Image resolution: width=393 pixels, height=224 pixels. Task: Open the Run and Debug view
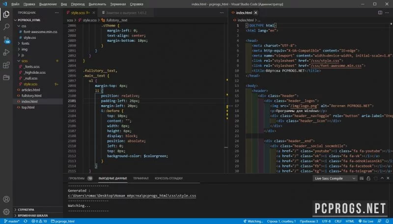click(6, 53)
